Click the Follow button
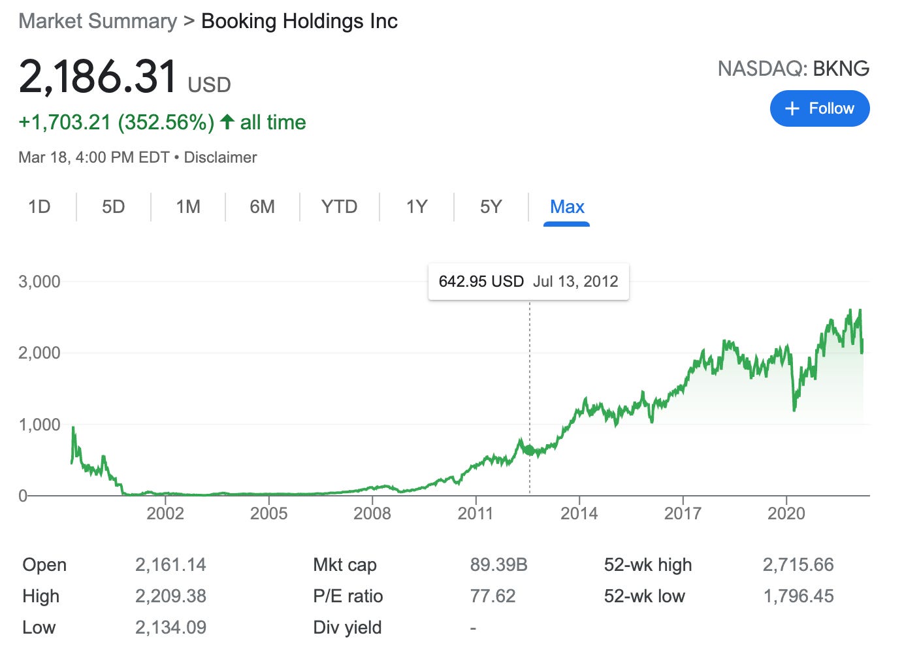 [820, 108]
